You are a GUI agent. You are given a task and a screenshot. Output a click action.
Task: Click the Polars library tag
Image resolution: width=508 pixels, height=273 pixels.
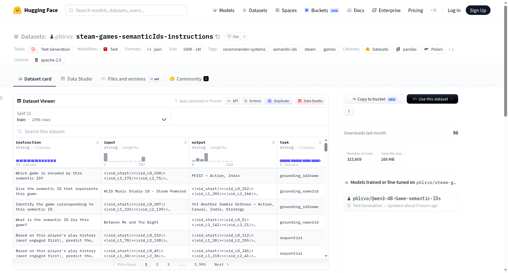point(433,49)
